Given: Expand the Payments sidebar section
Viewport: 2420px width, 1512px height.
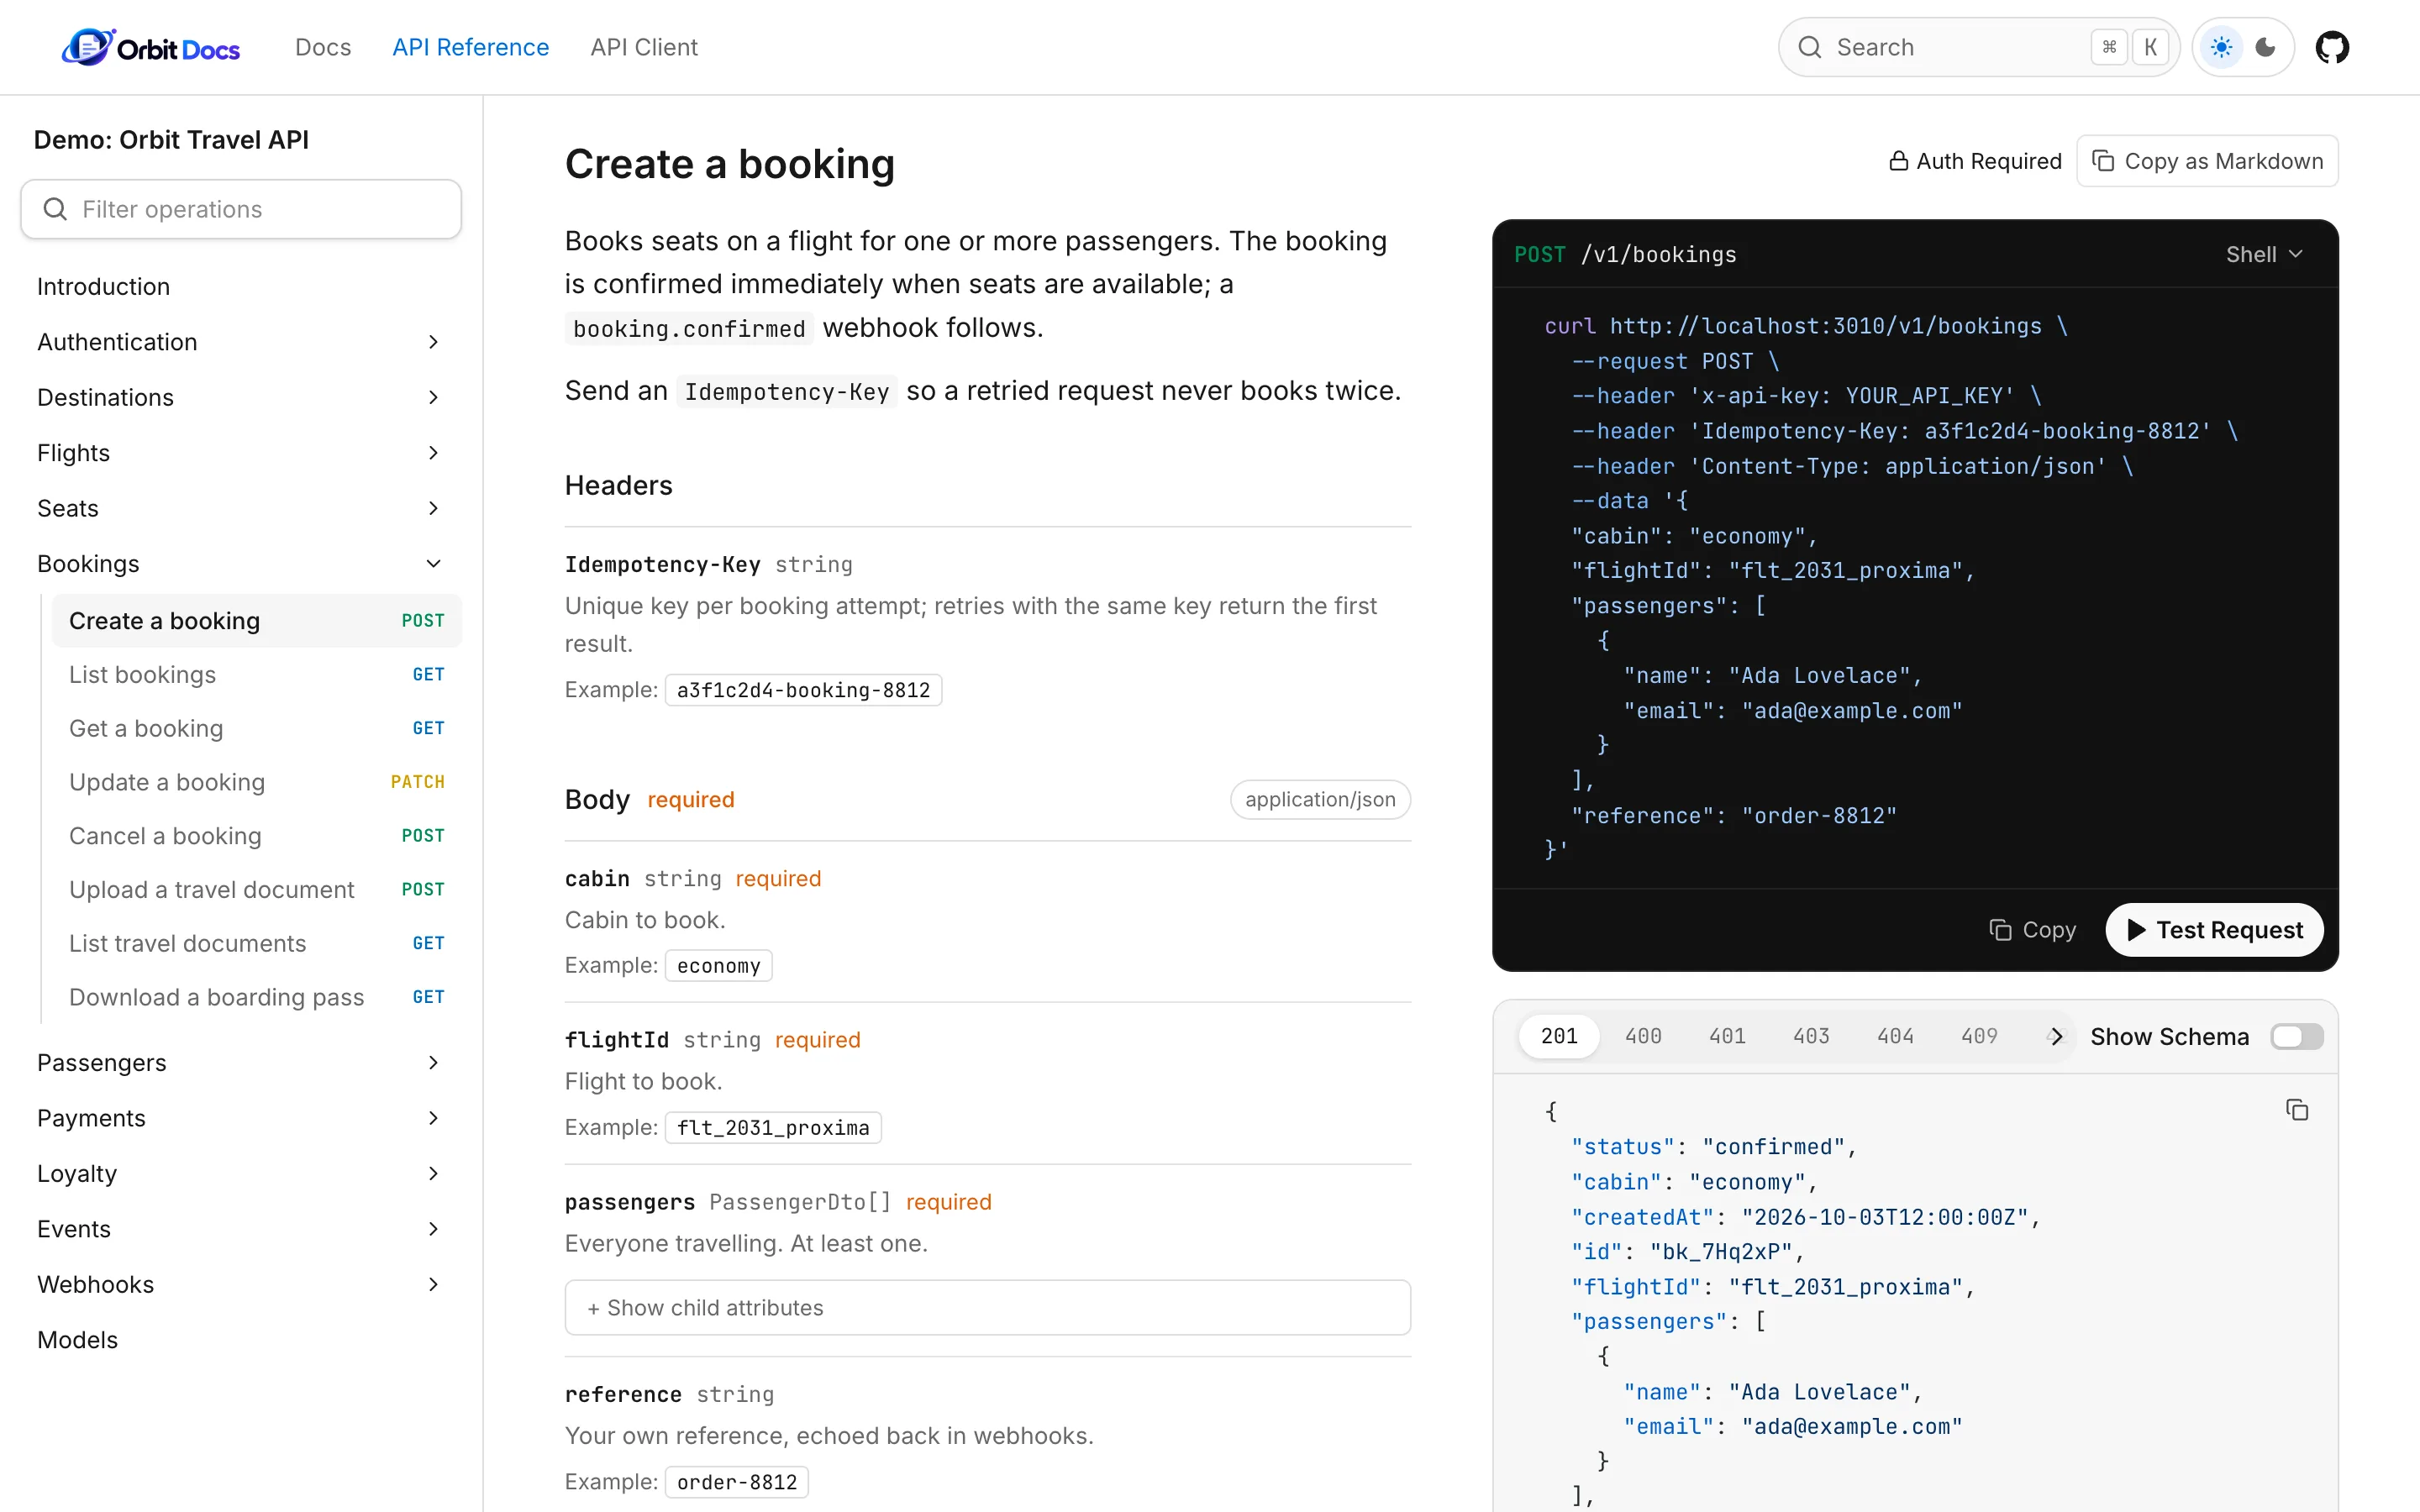Looking at the screenshot, I should 240,1118.
